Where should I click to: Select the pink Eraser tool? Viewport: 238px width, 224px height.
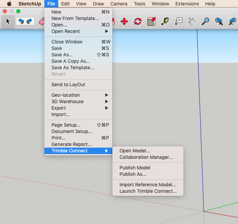click(x=42, y=21)
